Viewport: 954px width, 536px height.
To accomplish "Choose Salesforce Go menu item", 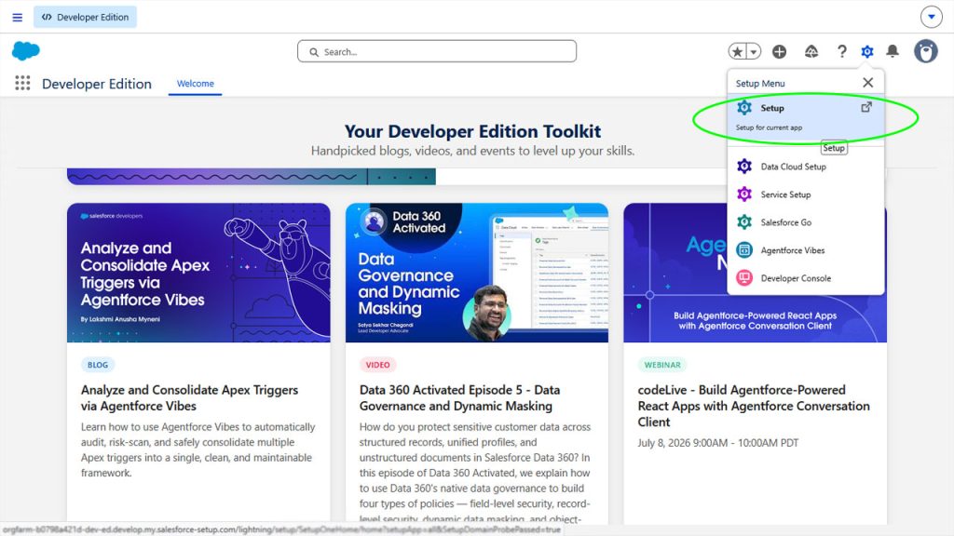I will (806, 222).
